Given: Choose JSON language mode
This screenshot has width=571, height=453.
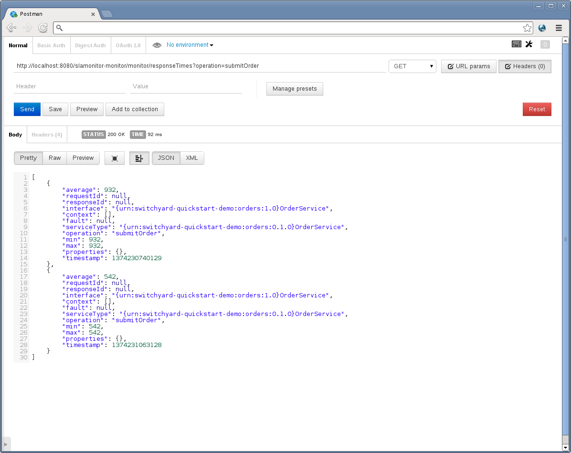Looking at the screenshot, I should point(166,158).
